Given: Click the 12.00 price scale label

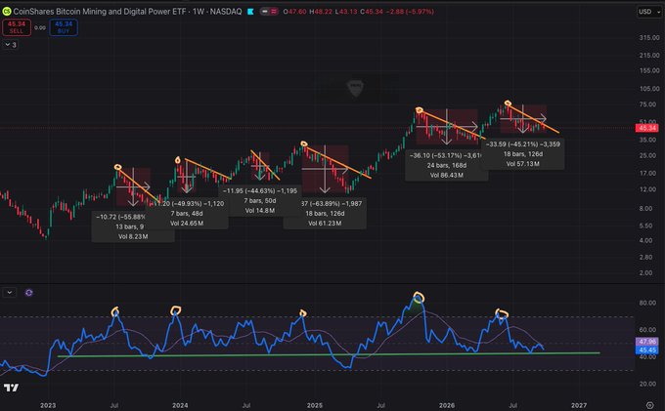Looking at the screenshot, I should (649, 189).
